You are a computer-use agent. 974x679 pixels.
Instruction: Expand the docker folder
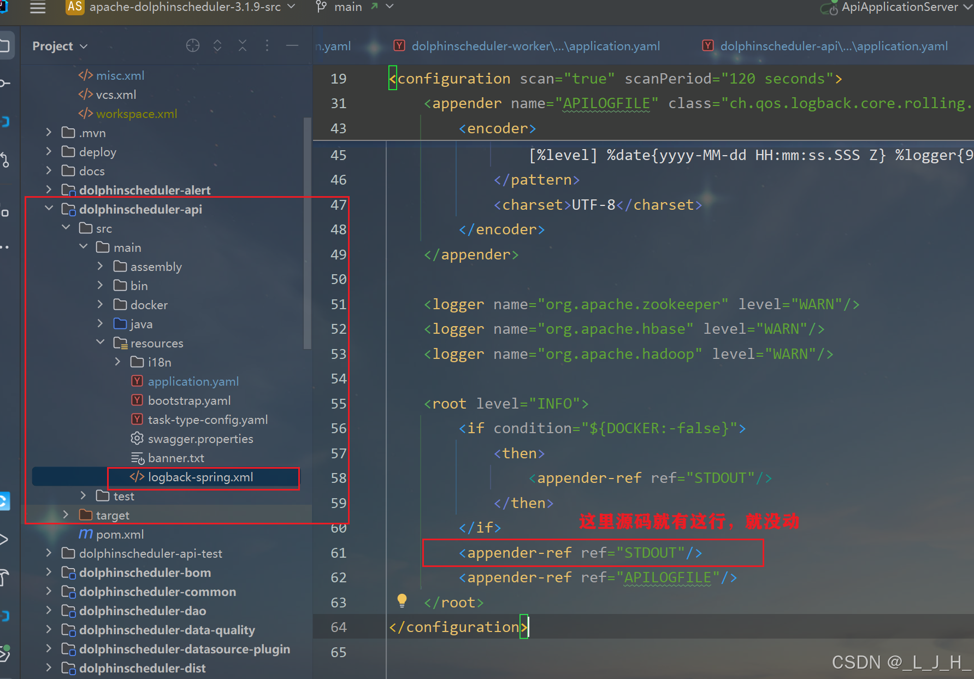click(x=100, y=304)
